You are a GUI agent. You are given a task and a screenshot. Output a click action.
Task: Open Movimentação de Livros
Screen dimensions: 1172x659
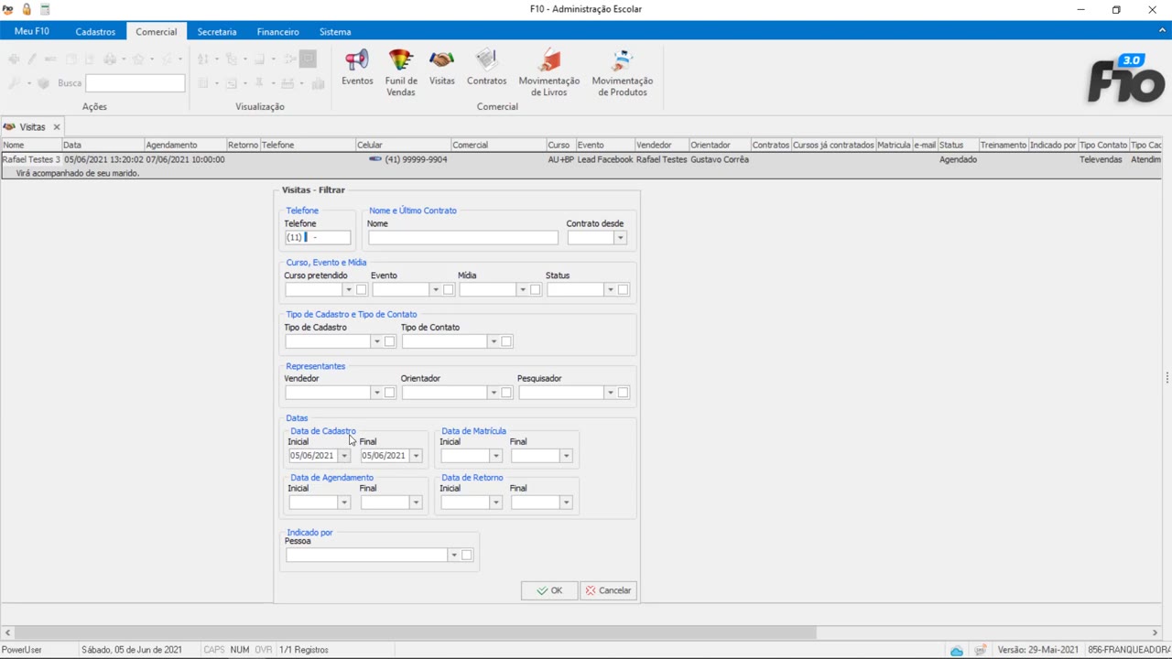click(x=549, y=73)
